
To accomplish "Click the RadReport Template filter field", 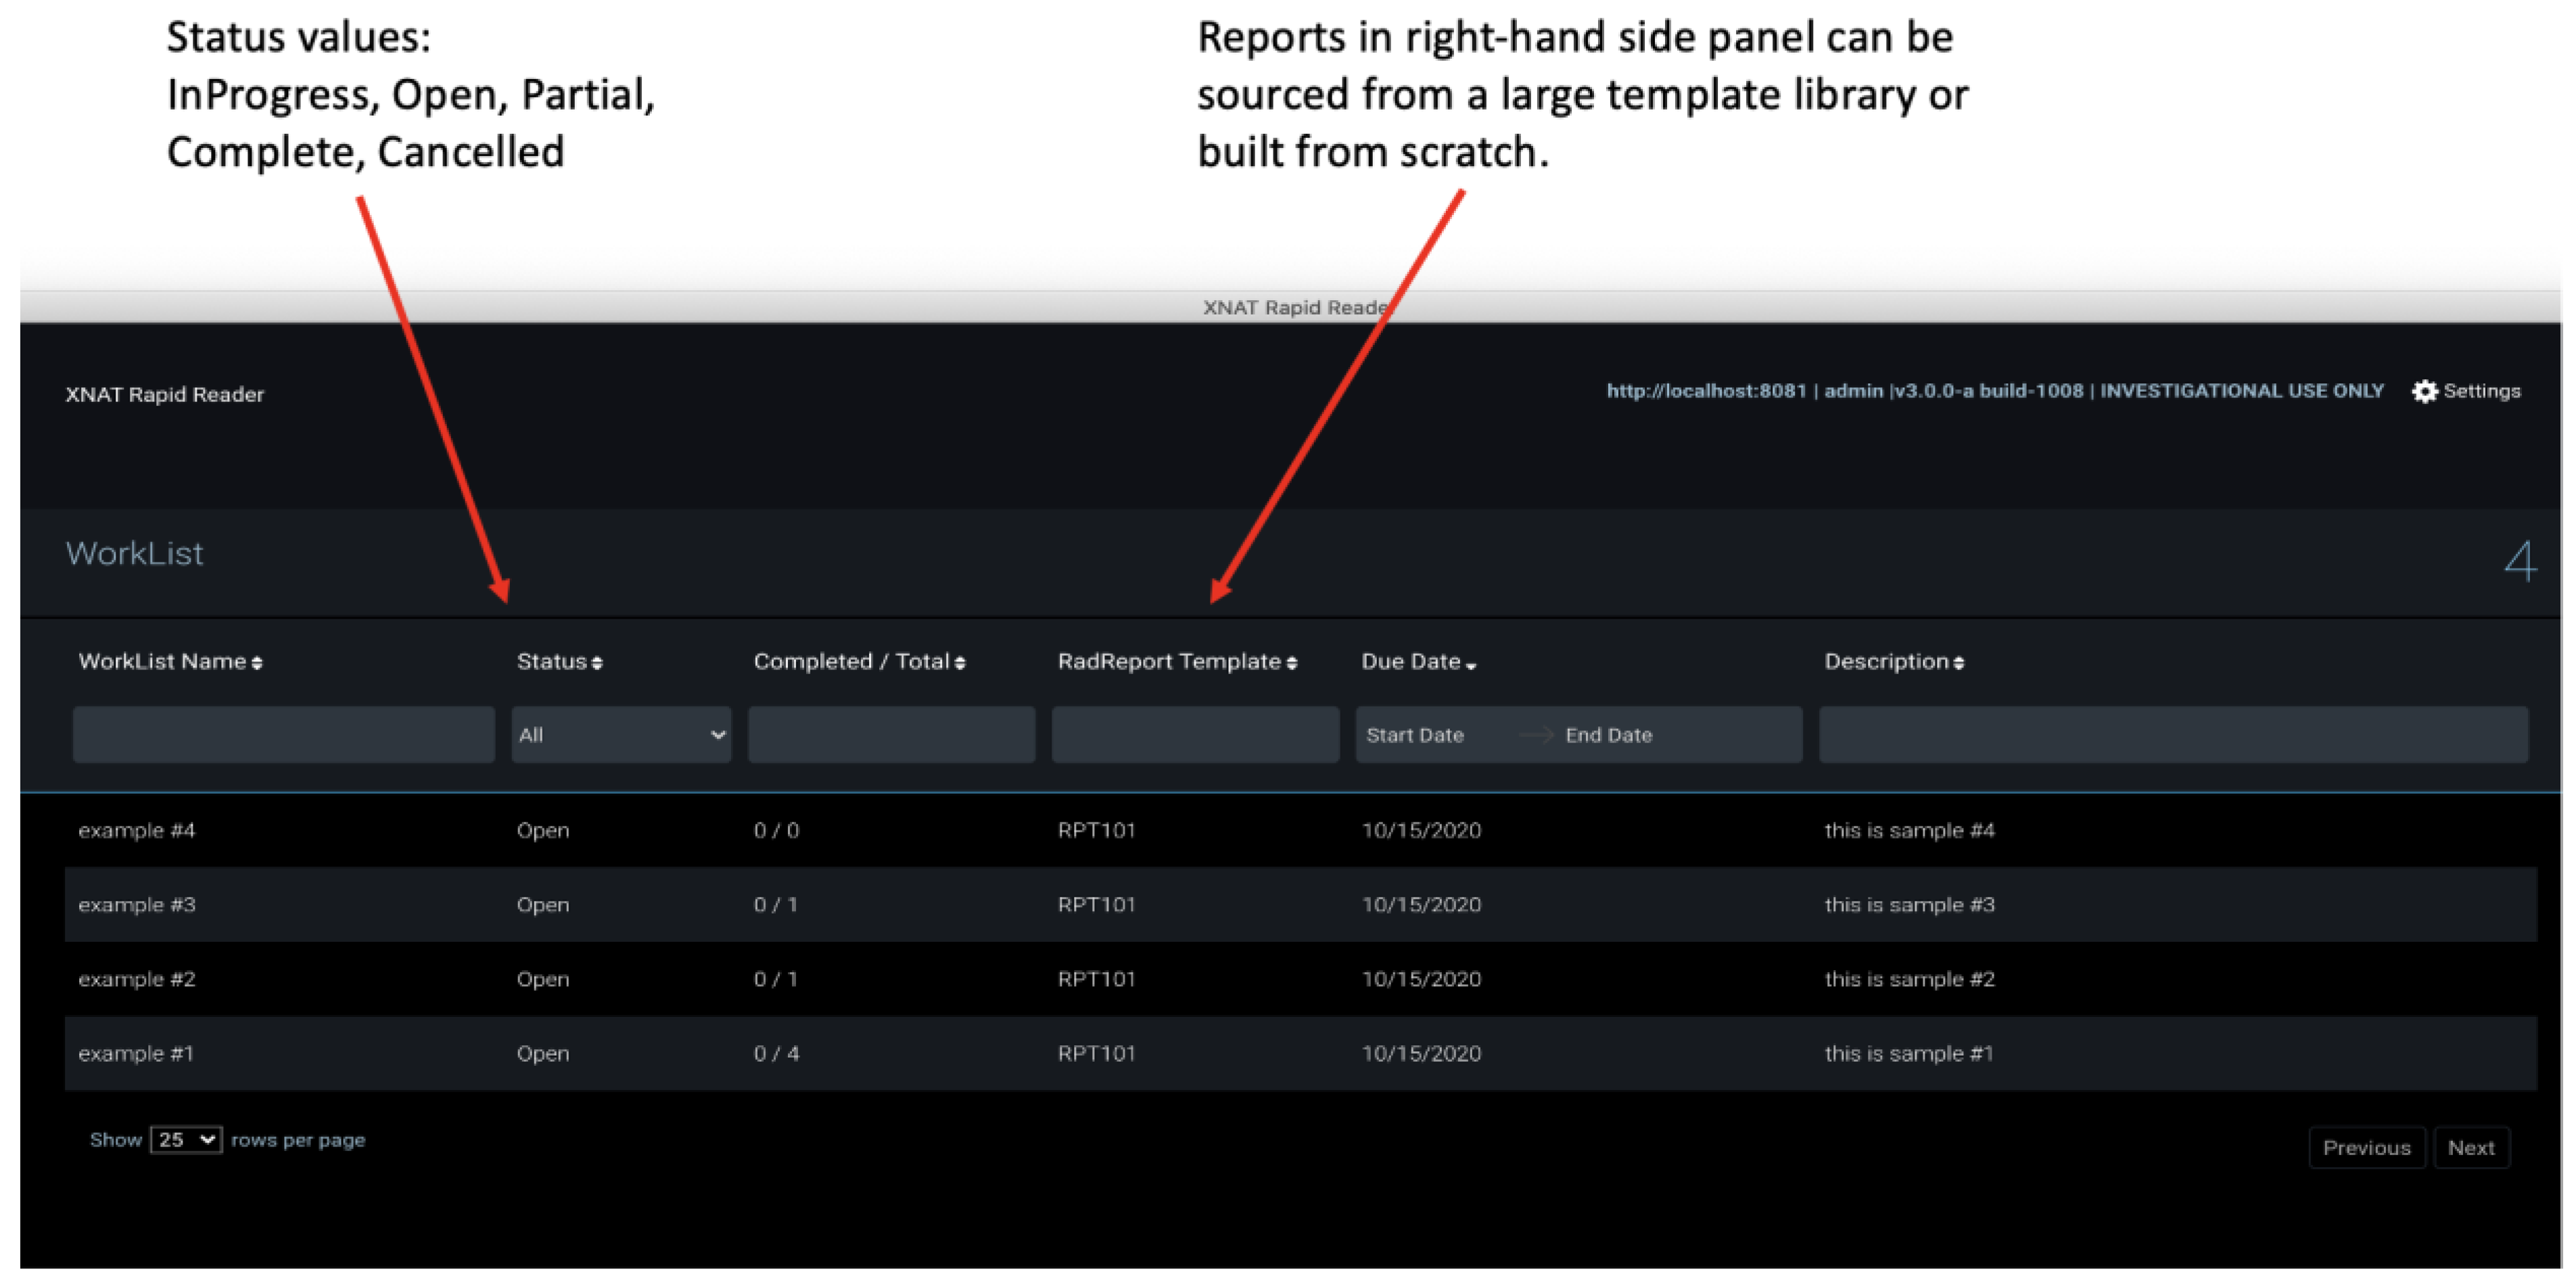I will 1195,735.
